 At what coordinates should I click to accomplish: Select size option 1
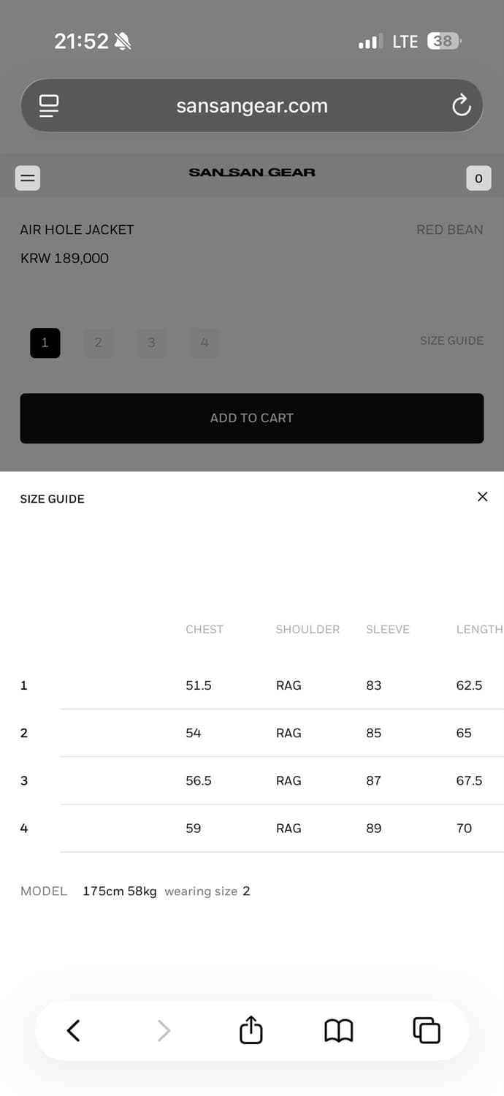45,343
